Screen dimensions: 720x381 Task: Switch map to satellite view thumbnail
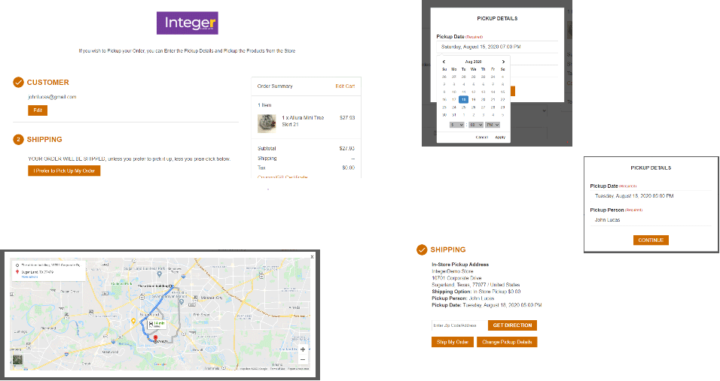point(17,361)
